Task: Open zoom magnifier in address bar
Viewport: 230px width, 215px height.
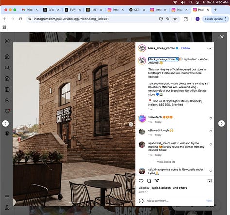Action: click(168, 19)
